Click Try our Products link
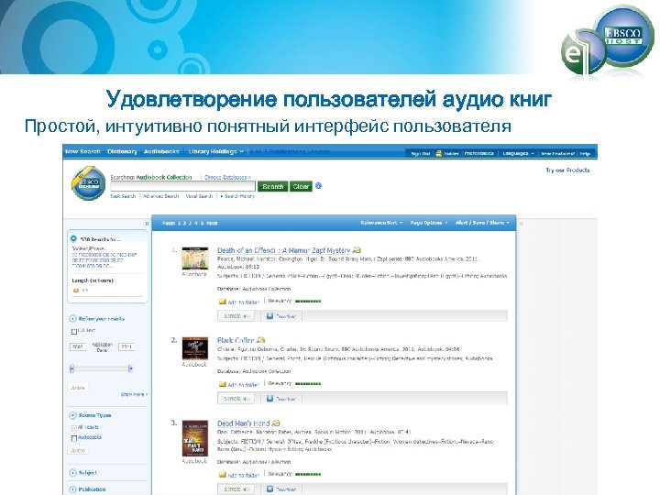The width and height of the screenshot is (660, 495). (567, 170)
